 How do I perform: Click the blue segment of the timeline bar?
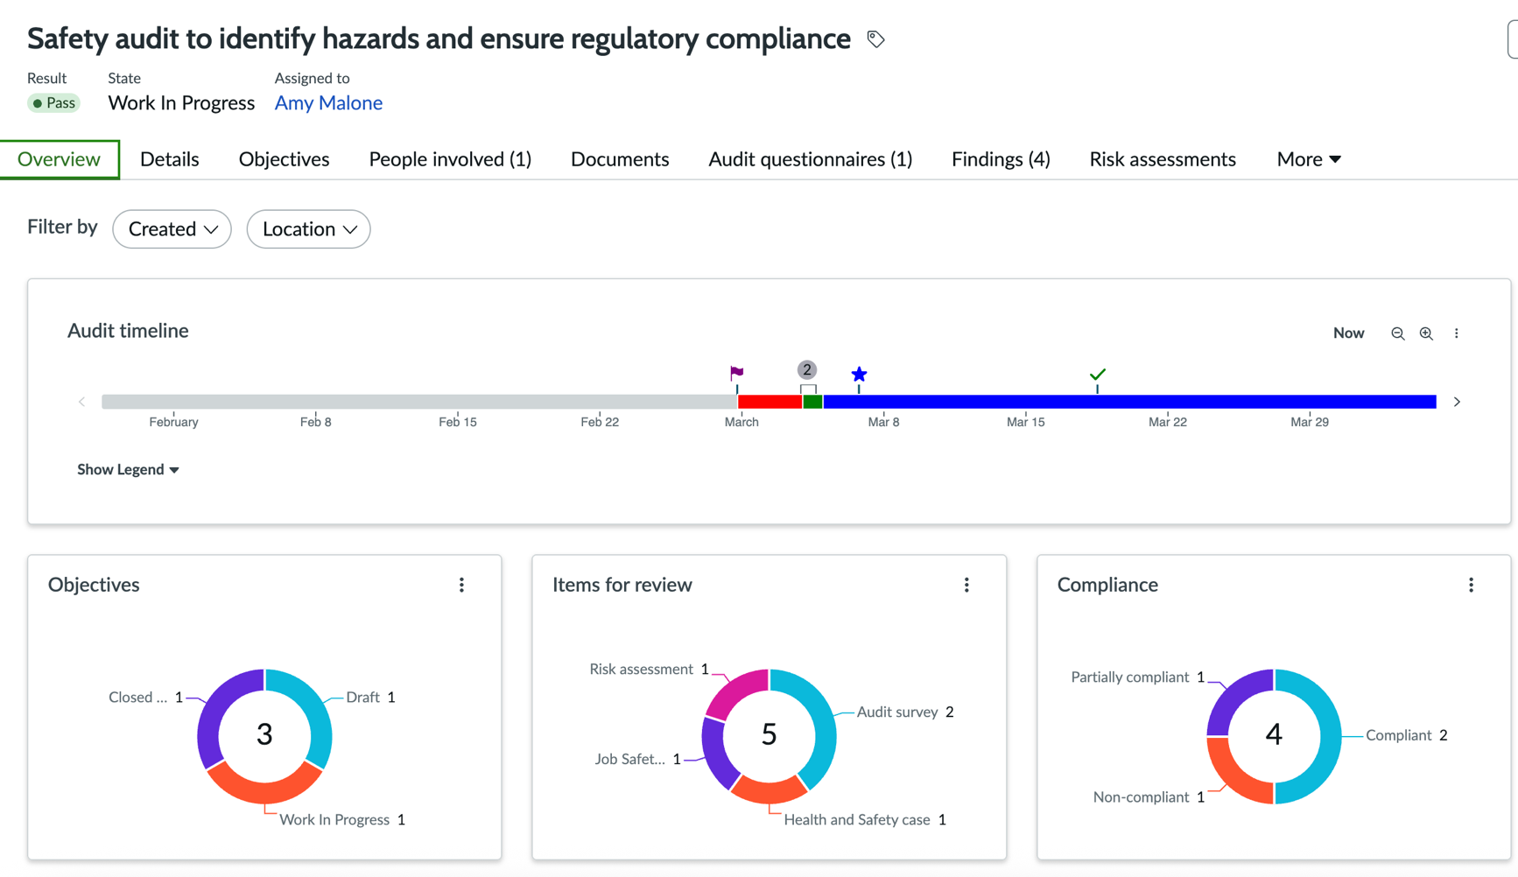pyautogui.click(x=1129, y=402)
